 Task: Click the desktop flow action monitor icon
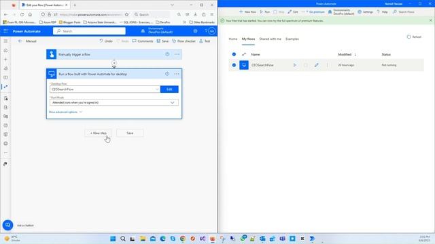52,74
